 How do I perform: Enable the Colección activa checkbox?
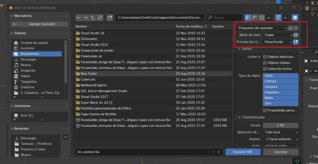265,69
